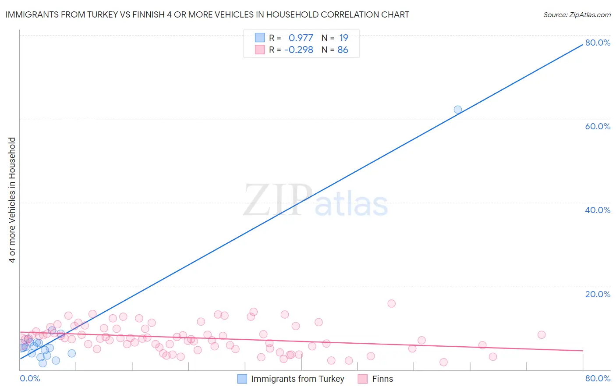This screenshot has height=391, width=616.
Task: Click the 80.0% y-axis label
Action: (598, 43)
